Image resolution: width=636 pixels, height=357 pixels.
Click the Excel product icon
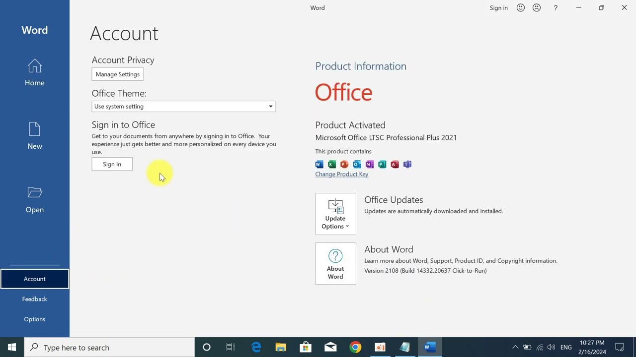tap(331, 164)
